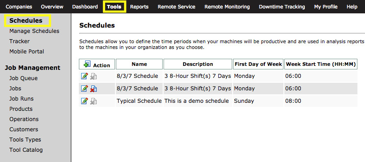
Task: Click greyed delete icon for Typical Schedule
Action: (x=94, y=101)
